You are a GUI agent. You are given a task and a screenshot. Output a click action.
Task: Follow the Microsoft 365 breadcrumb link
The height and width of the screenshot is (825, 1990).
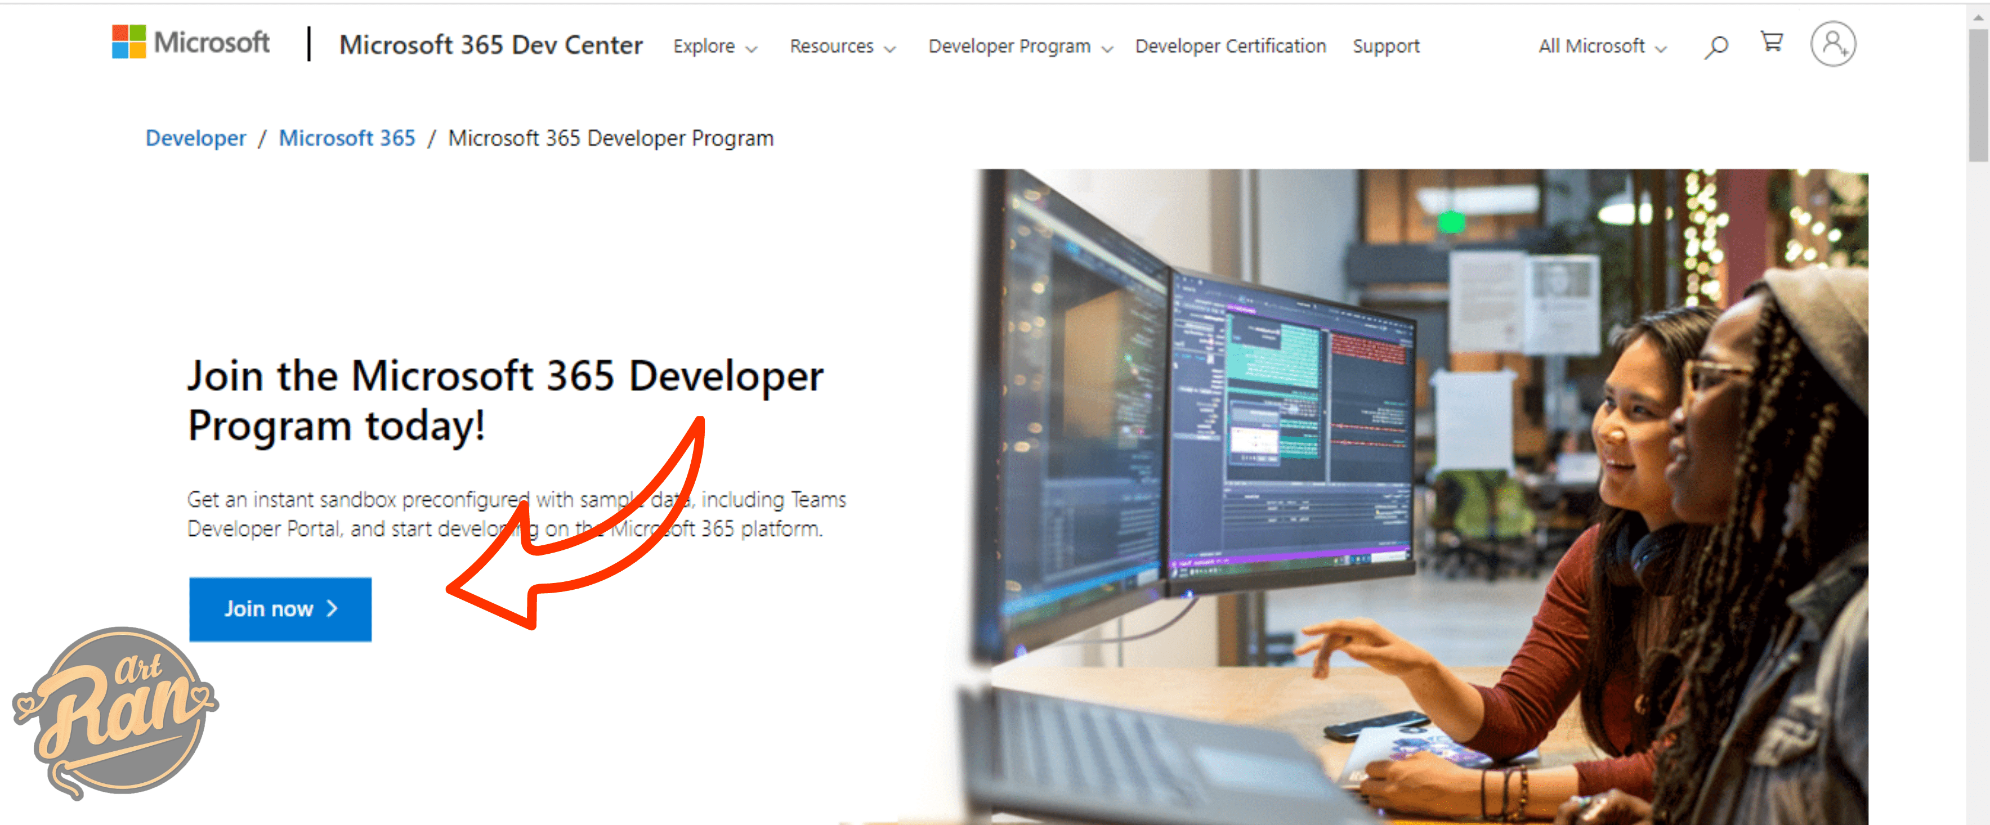[x=347, y=138]
